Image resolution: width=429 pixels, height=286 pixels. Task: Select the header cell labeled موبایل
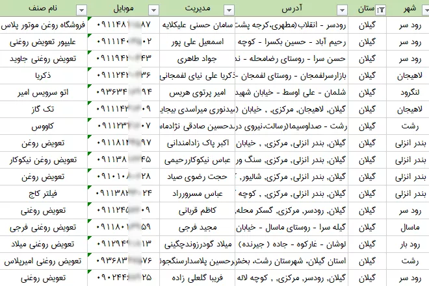(123, 8)
